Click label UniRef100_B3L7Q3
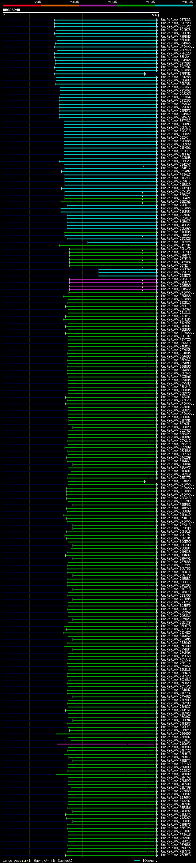Image resolution: width=196 pixels, height=863 pixels. (176, 252)
